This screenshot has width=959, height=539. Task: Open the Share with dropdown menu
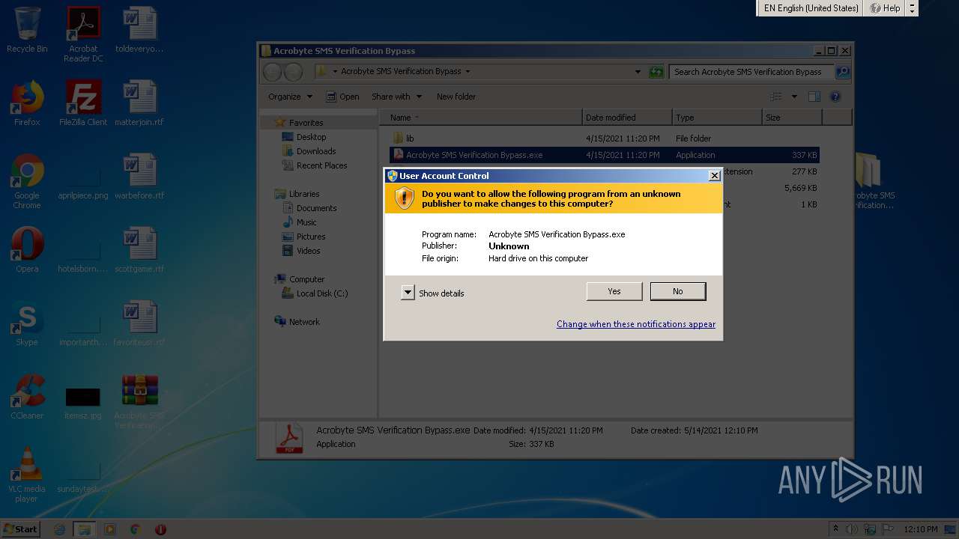tap(396, 97)
